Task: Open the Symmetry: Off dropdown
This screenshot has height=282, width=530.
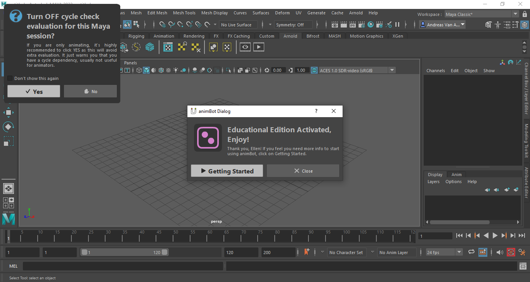Action: point(294,25)
